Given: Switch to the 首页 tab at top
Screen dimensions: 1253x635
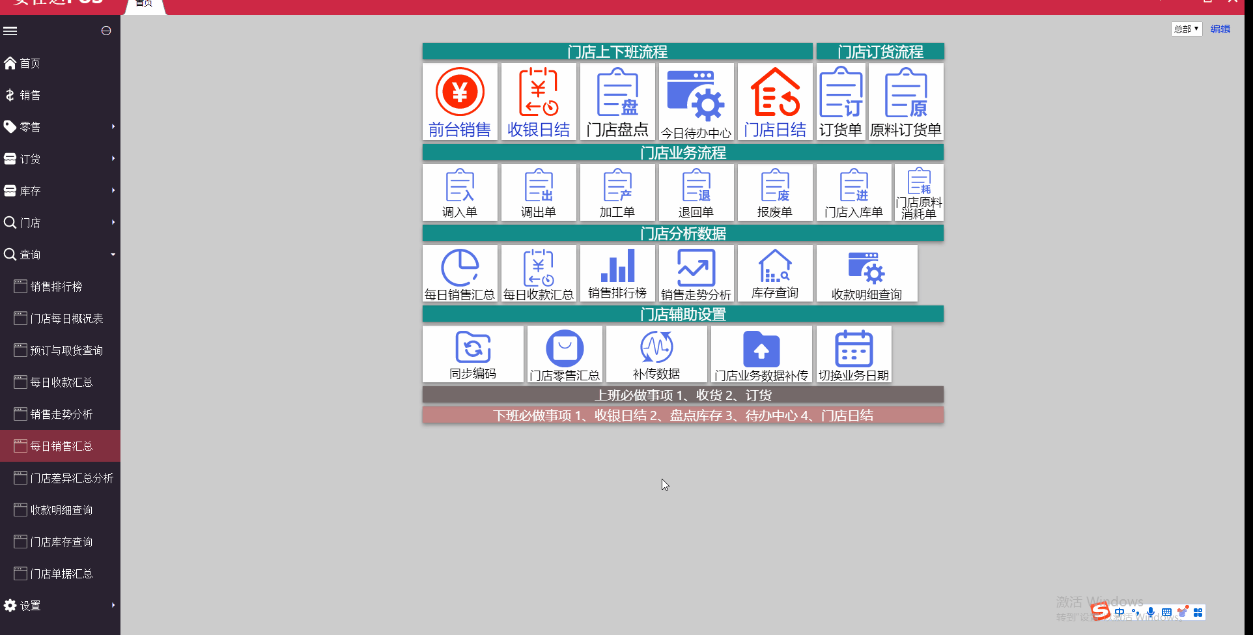Looking at the screenshot, I should click(x=144, y=5).
